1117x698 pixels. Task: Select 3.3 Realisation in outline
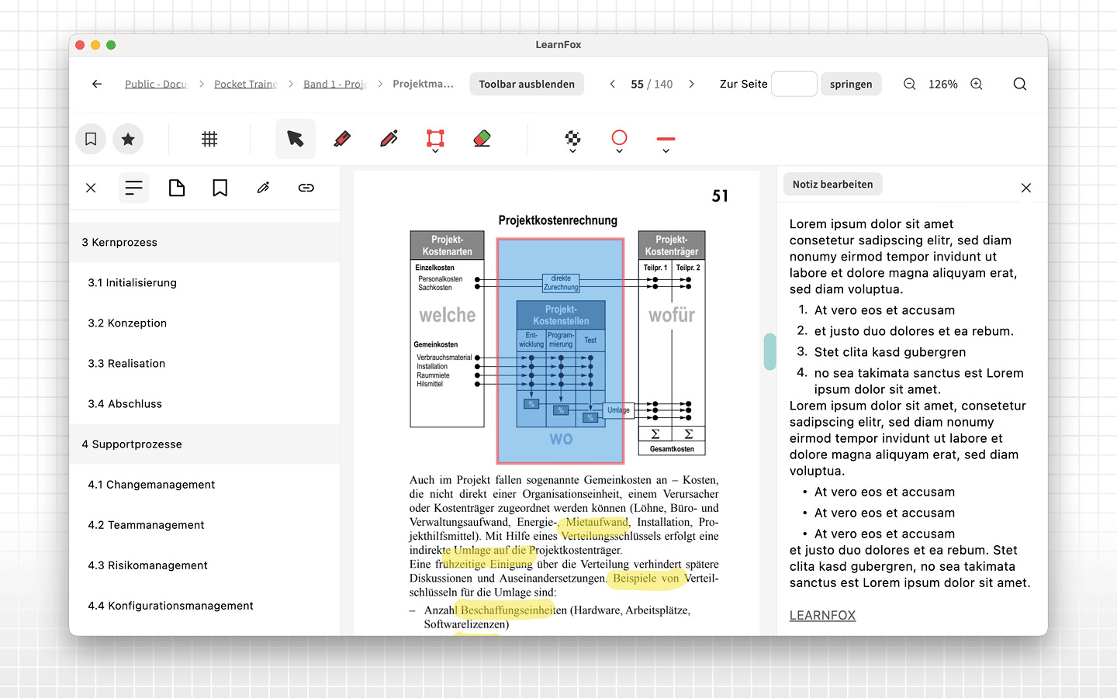[x=205, y=364]
